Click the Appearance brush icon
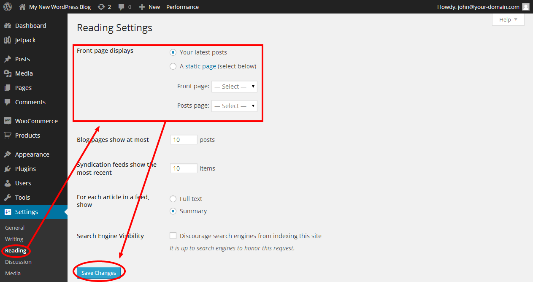The image size is (533, 282). tap(9, 154)
